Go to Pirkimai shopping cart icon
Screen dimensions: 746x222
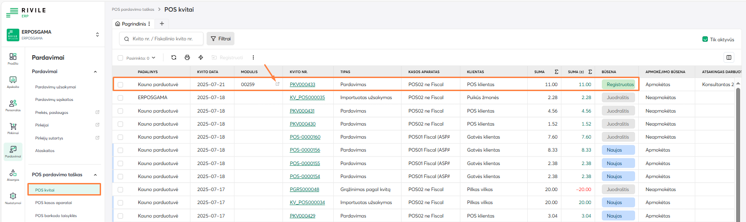tap(13, 128)
